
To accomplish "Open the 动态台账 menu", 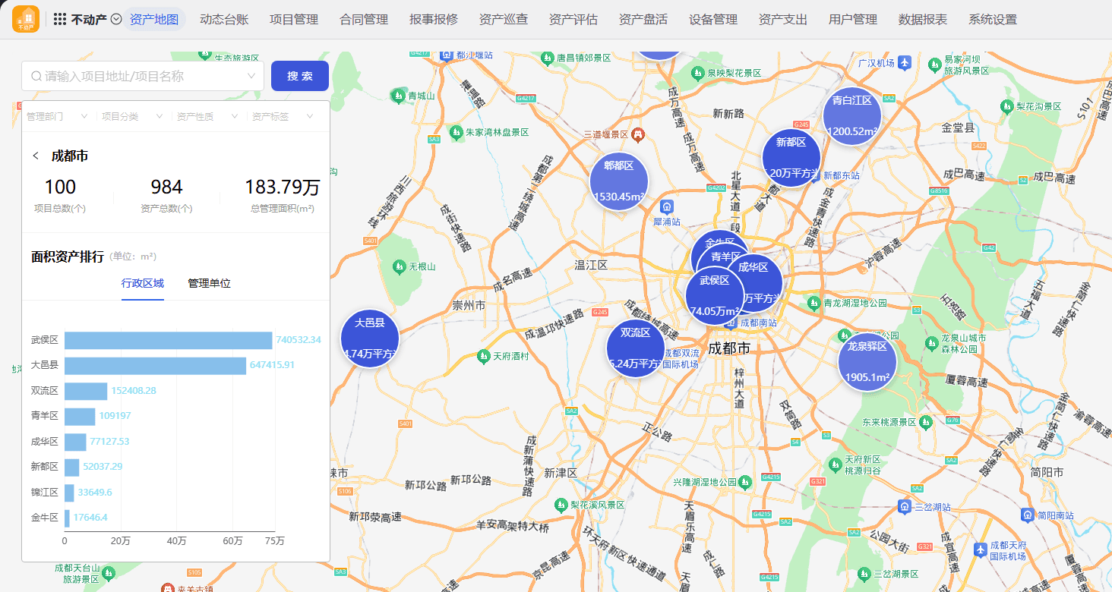I will pyautogui.click(x=224, y=20).
